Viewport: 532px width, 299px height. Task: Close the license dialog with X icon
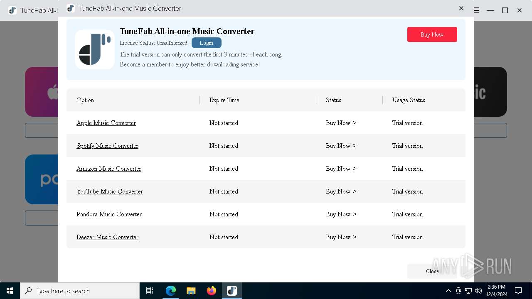coord(461,8)
